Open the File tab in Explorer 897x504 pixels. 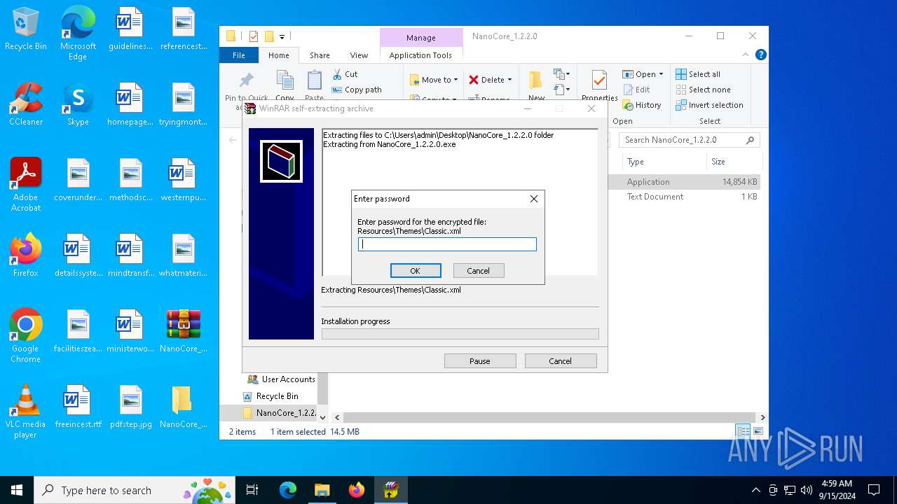(239, 55)
